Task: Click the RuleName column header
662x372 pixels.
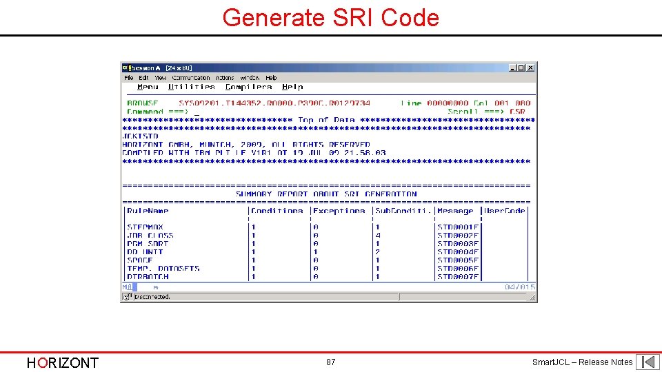Action: click(148, 211)
